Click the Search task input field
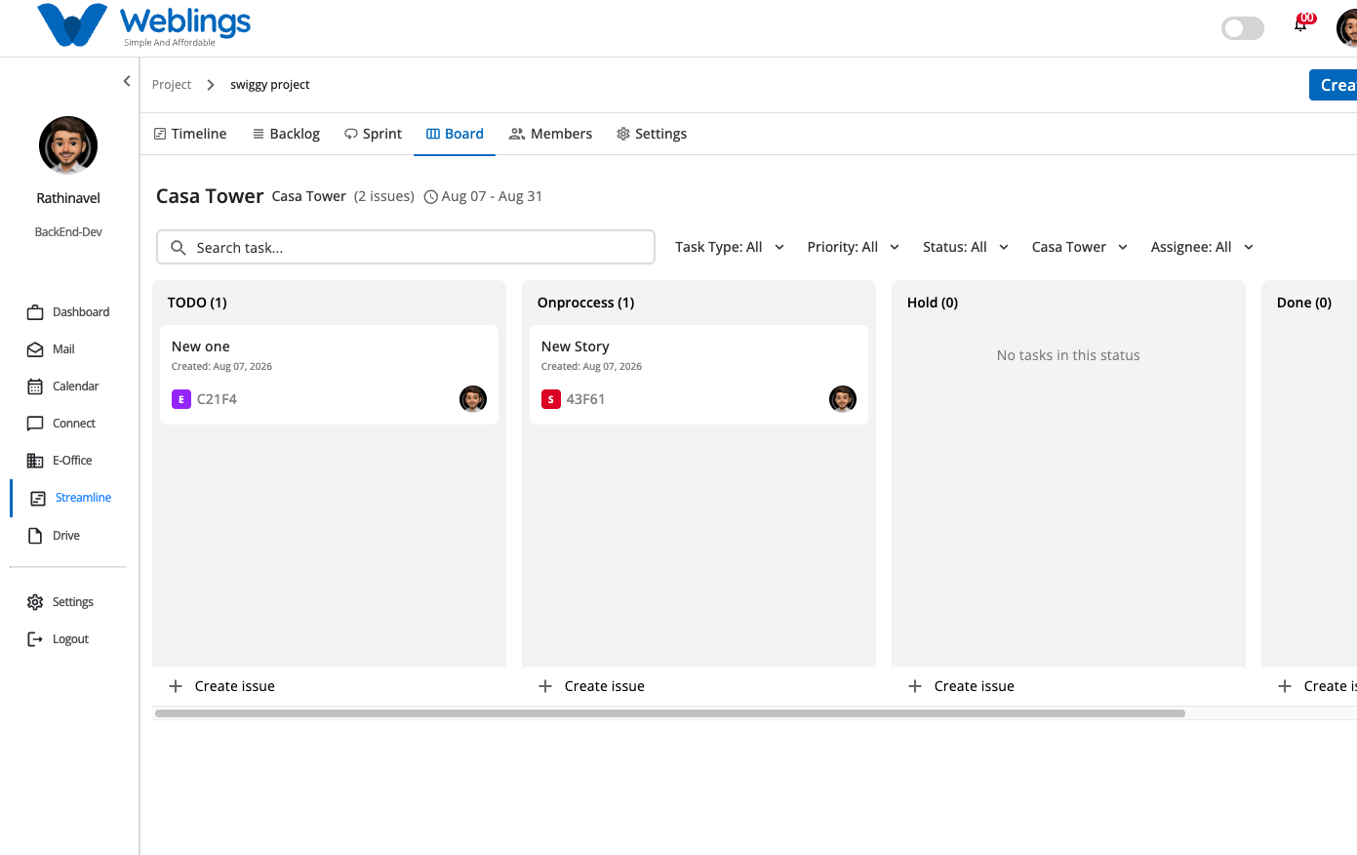Viewport: 1357px width, 855px height. (x=406, y=247)
